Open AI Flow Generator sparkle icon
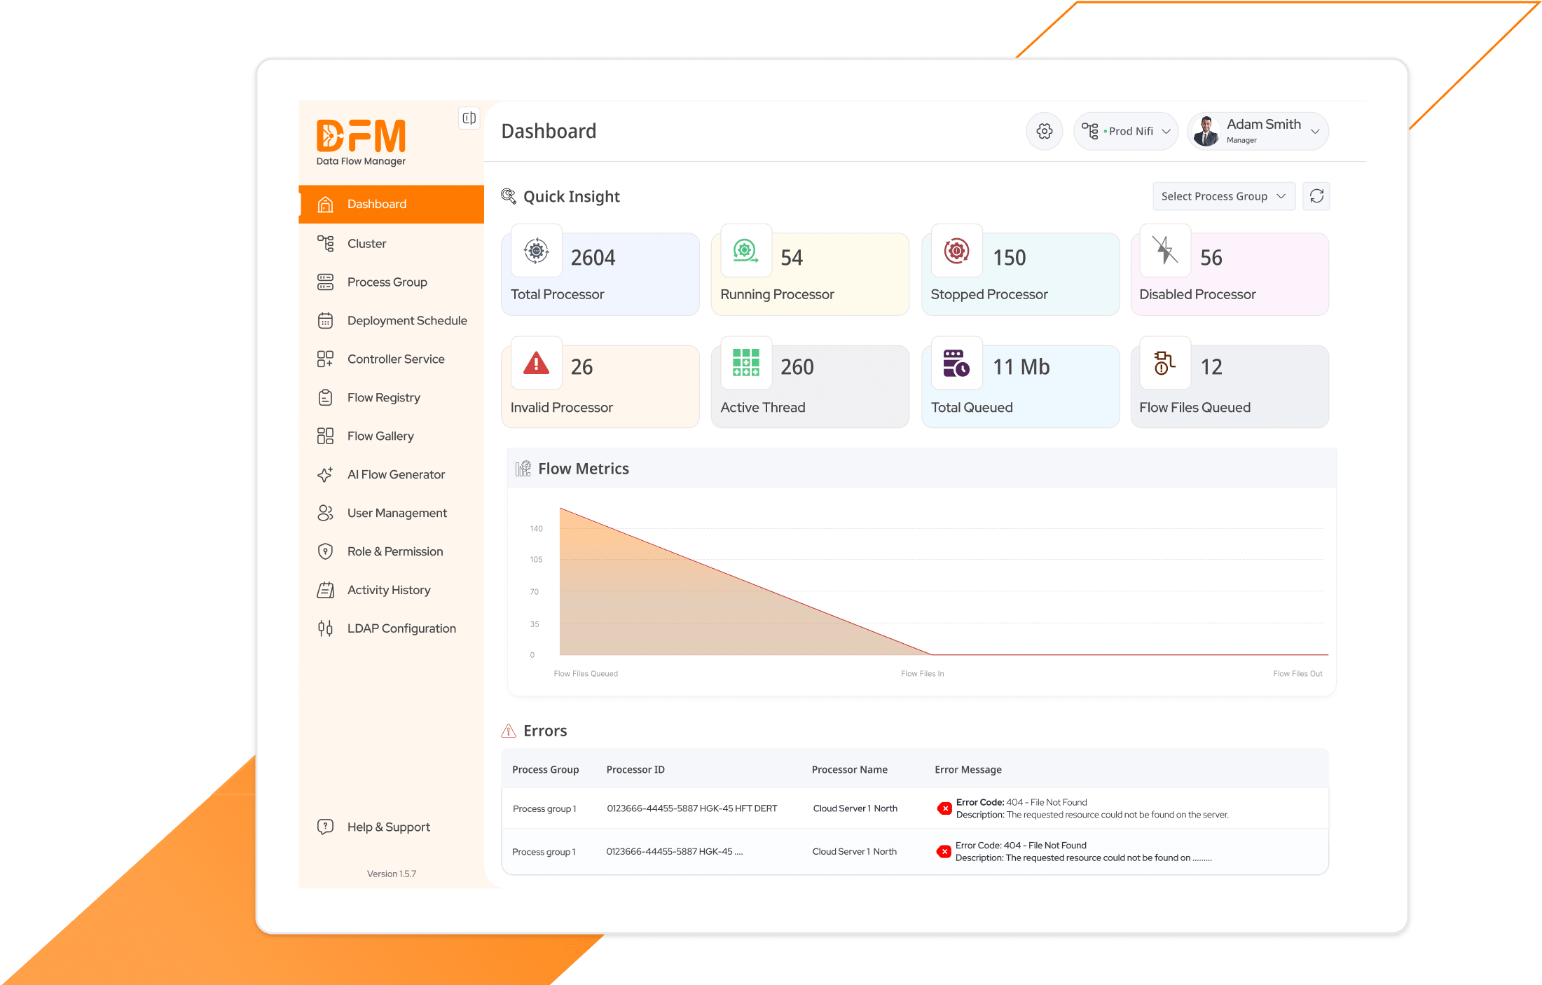This screenshot has width=1542, height=985. pyautogui.click(x=325, y=474)
